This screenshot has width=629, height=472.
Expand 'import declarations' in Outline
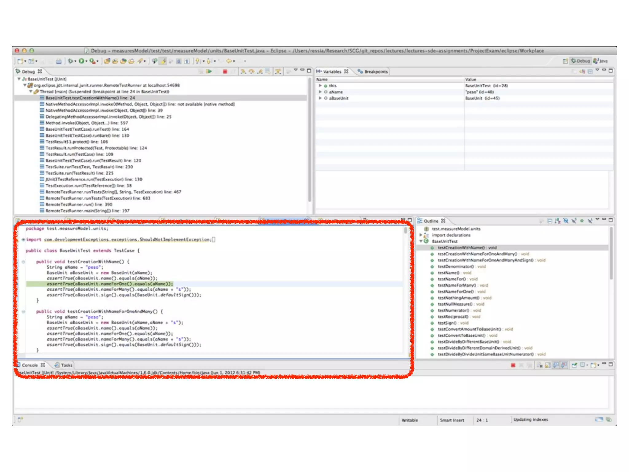coord(421,235)
